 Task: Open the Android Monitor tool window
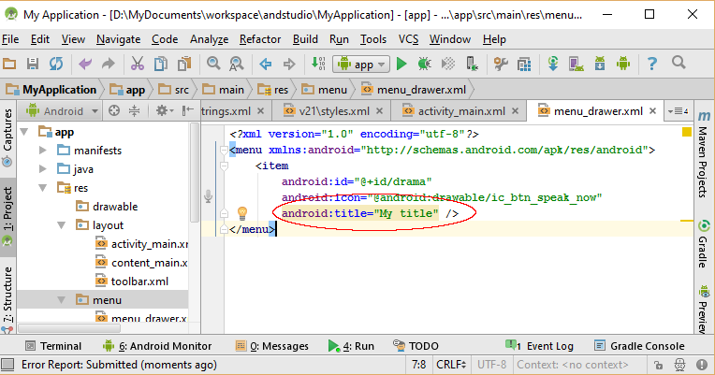pyautogui.click(x=157, y=346)
